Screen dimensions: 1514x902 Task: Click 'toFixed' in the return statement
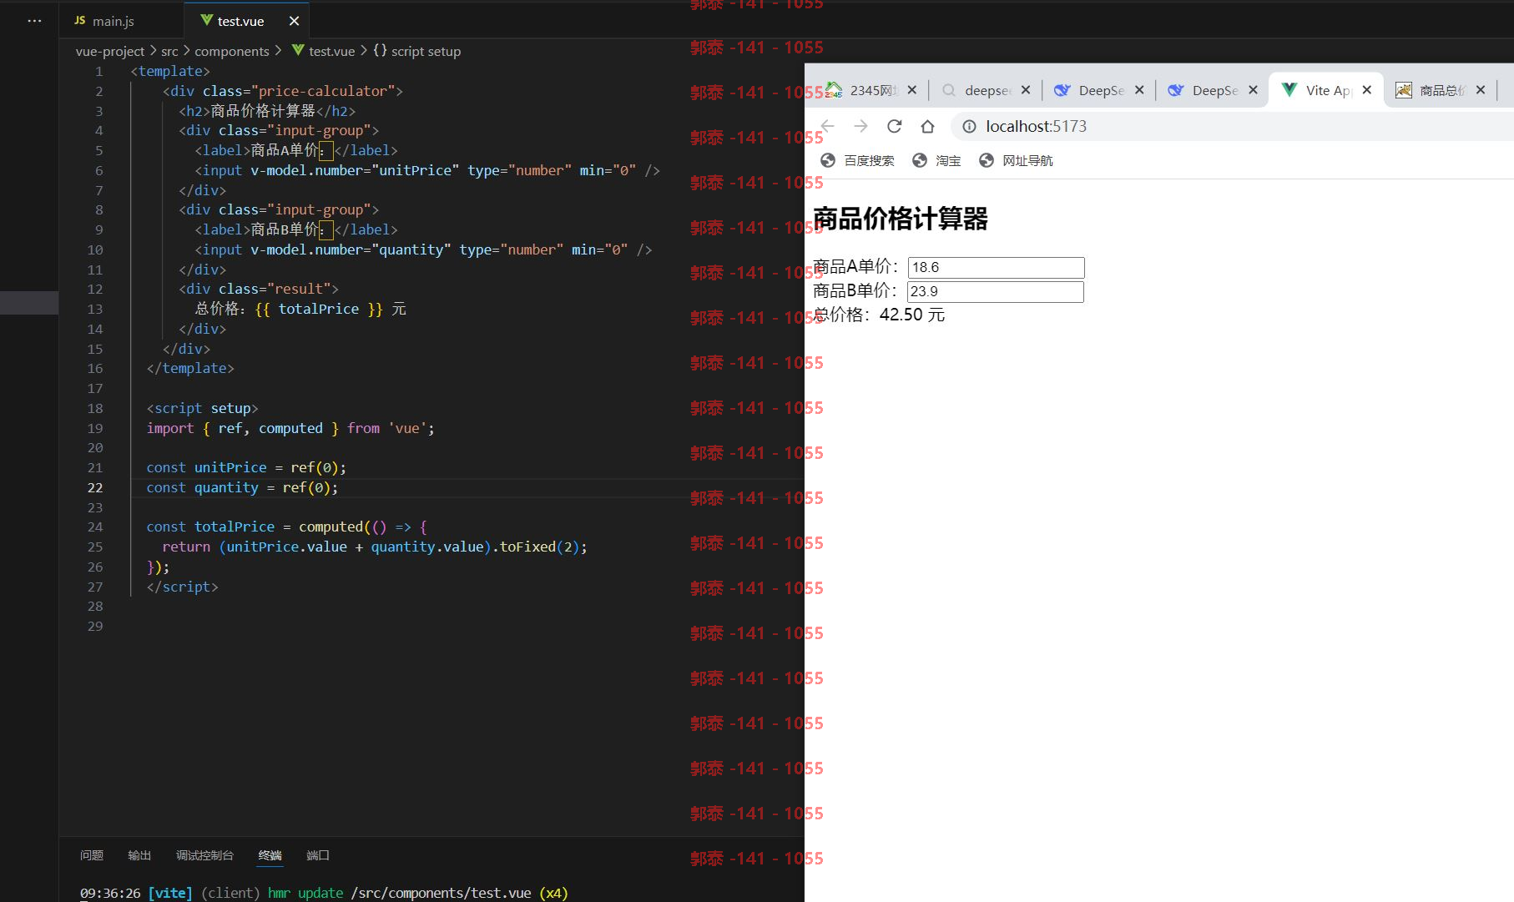click(527, 547)
